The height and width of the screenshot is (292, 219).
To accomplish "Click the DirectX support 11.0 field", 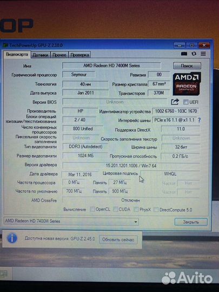I will coord(181,129).
